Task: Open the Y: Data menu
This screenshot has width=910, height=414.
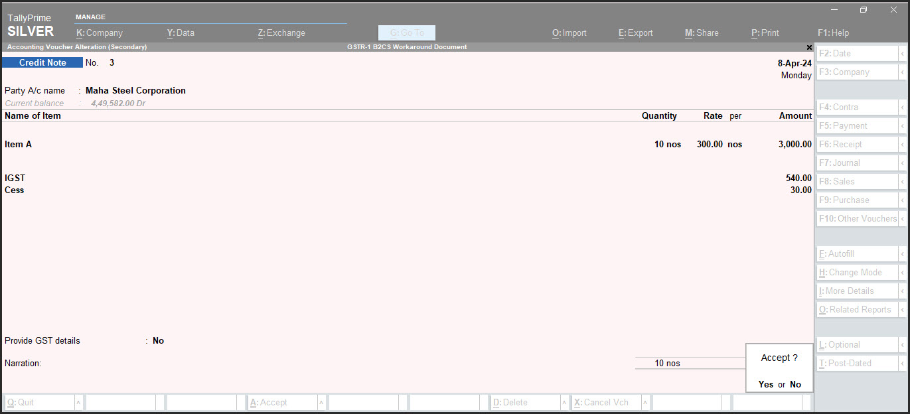Action: pos(181,33)
